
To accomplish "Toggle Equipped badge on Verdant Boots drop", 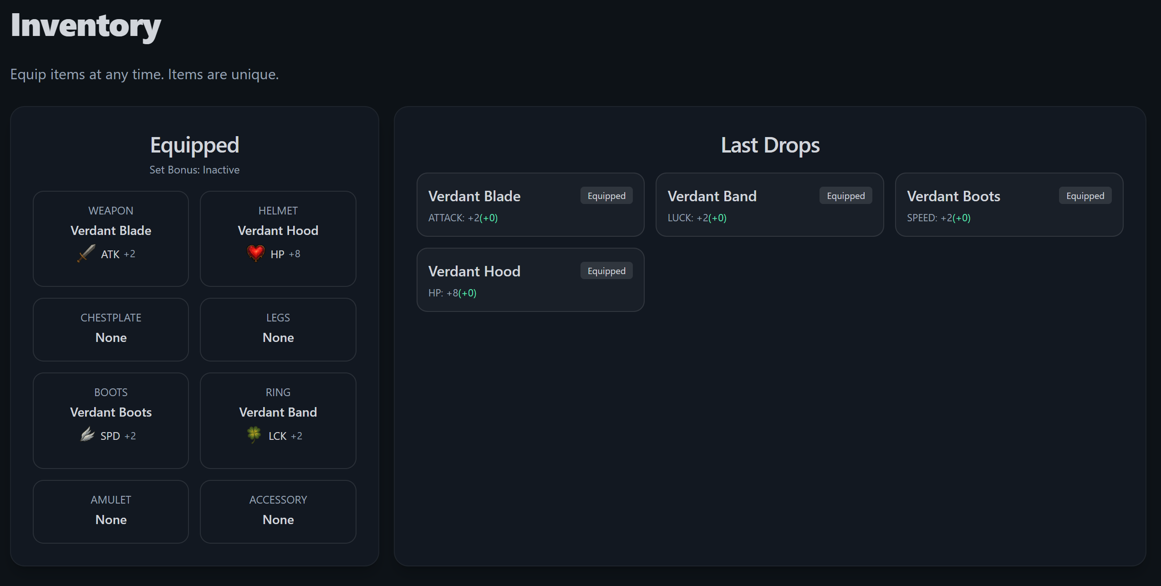I will click(1085, 196).
